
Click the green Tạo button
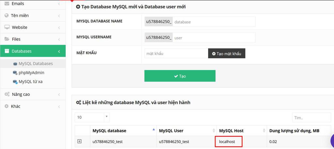coord(180,76)
